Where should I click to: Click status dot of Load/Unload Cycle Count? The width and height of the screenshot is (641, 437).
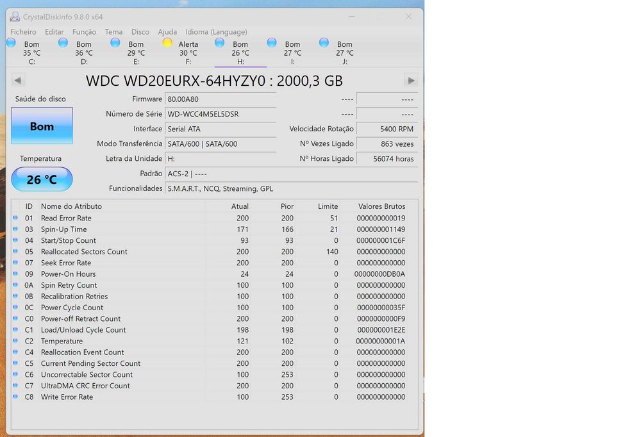click(x=15, y=329)
